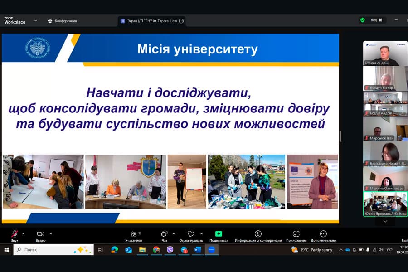Switch to the Конференция tab
Screen dimensions: 408x272
point(61,20)
